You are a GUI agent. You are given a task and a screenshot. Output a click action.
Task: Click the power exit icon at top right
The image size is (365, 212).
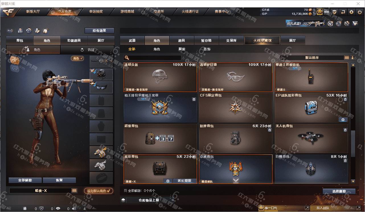tap(360, 12)
